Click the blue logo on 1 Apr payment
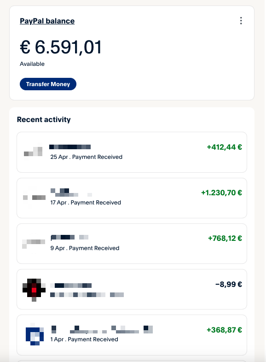 pyautogui.click(x=35, y=334)
